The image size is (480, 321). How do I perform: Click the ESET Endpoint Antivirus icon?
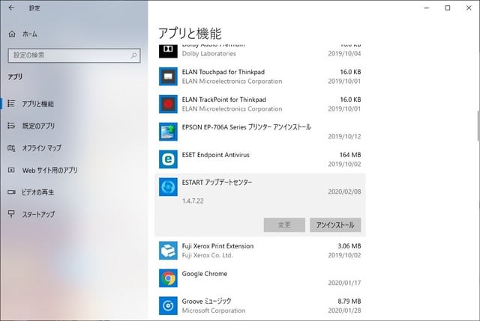tap(168, 159)
